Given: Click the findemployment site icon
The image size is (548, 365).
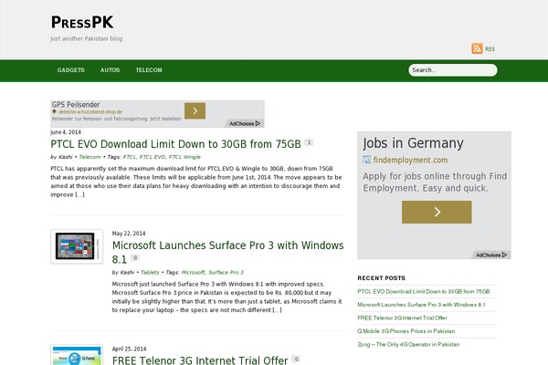Looking at the screenshot, I should click(366, 160).
